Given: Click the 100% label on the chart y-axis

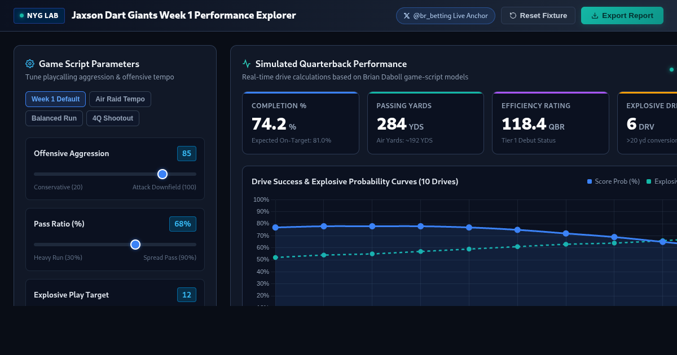Looking at the screenshot, I should 261,199.
